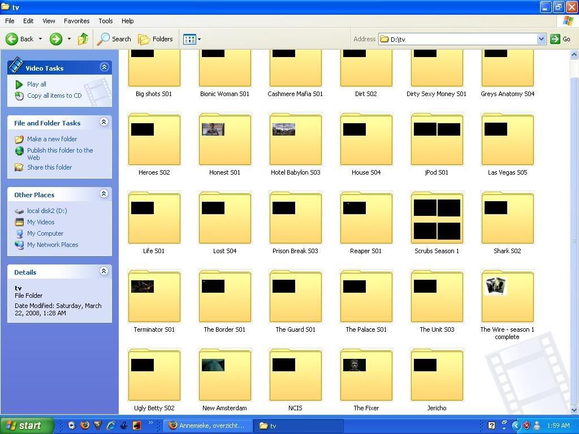Go up one folder level
Screen dimensions: 579x434
83,39
